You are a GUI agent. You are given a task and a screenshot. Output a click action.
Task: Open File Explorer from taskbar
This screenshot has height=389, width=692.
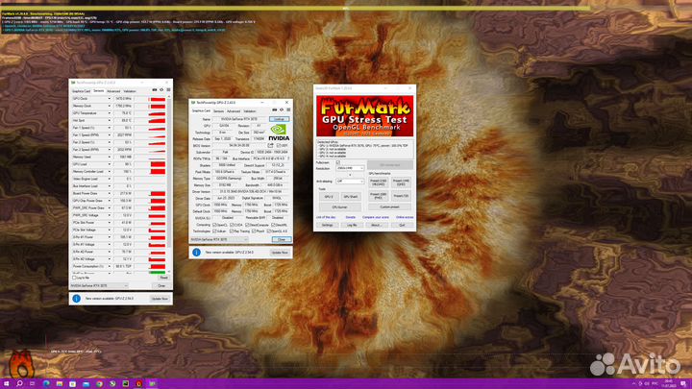[60, 383]
